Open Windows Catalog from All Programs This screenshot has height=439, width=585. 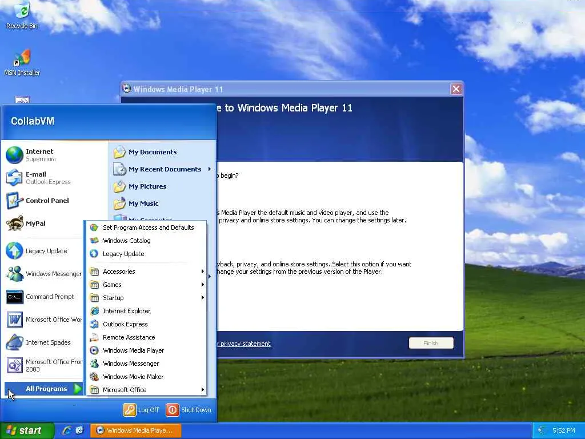(146, 241)
